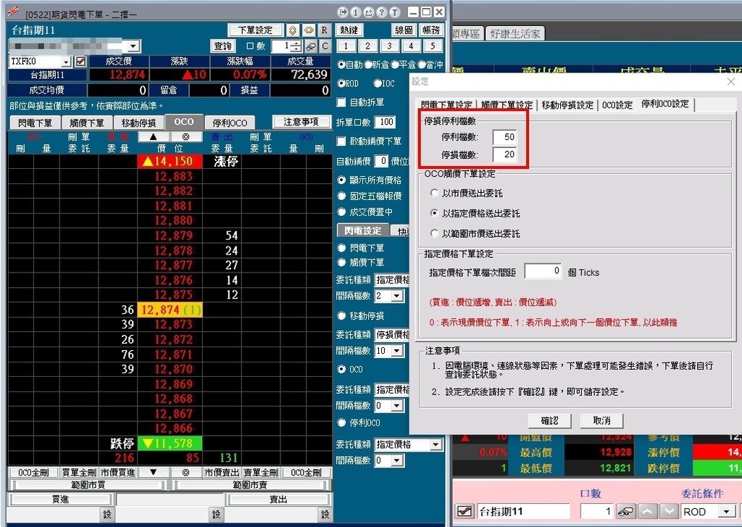Image resolution: width=742 pixels, height=527 pixels.
Task: Click the flat diamond icon left of R
Action: pos(309,30)
